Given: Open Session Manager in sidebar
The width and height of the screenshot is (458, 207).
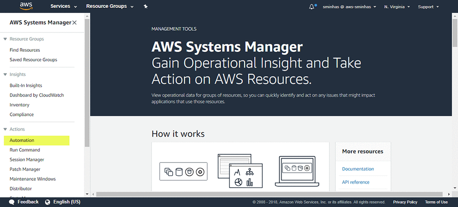Looking at the screenshot, I should pyautogui.click(x=27, y=160).
